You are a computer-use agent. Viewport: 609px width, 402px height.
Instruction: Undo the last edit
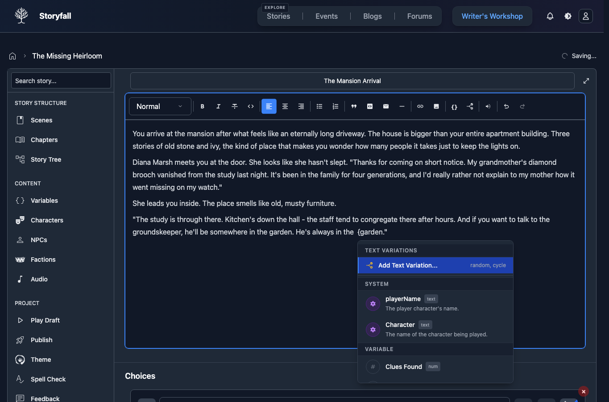click(x=506, y=106)
